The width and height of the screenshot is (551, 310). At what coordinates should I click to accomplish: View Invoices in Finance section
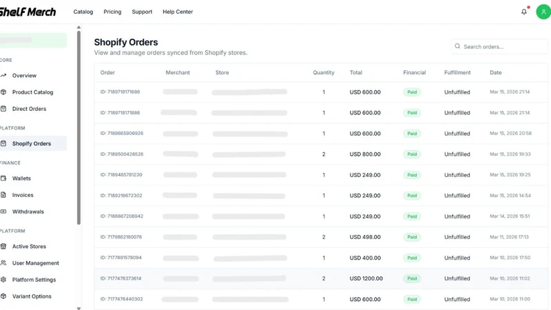coord(23,195)
